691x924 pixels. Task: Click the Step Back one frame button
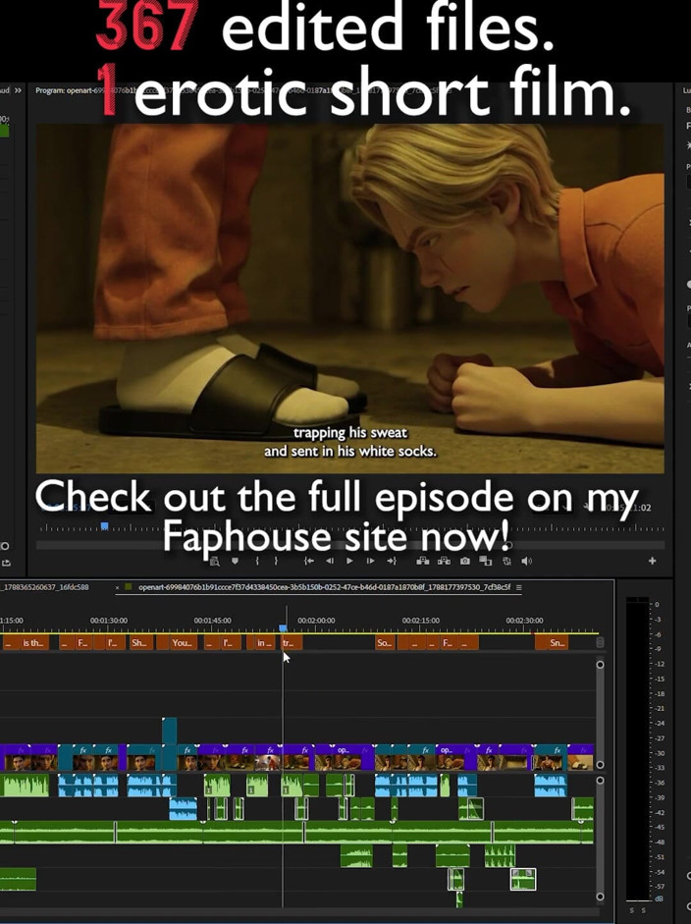pos(330,561)
